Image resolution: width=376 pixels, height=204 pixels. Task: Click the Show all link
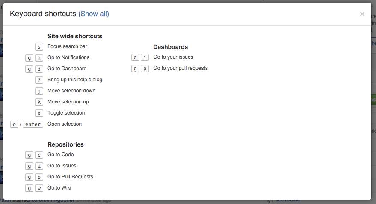tap(94, 14)
